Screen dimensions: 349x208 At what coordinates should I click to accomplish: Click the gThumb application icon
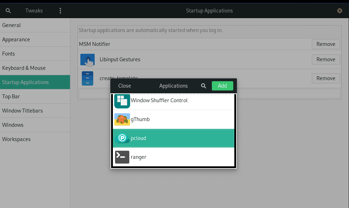(x=122, y=119)
